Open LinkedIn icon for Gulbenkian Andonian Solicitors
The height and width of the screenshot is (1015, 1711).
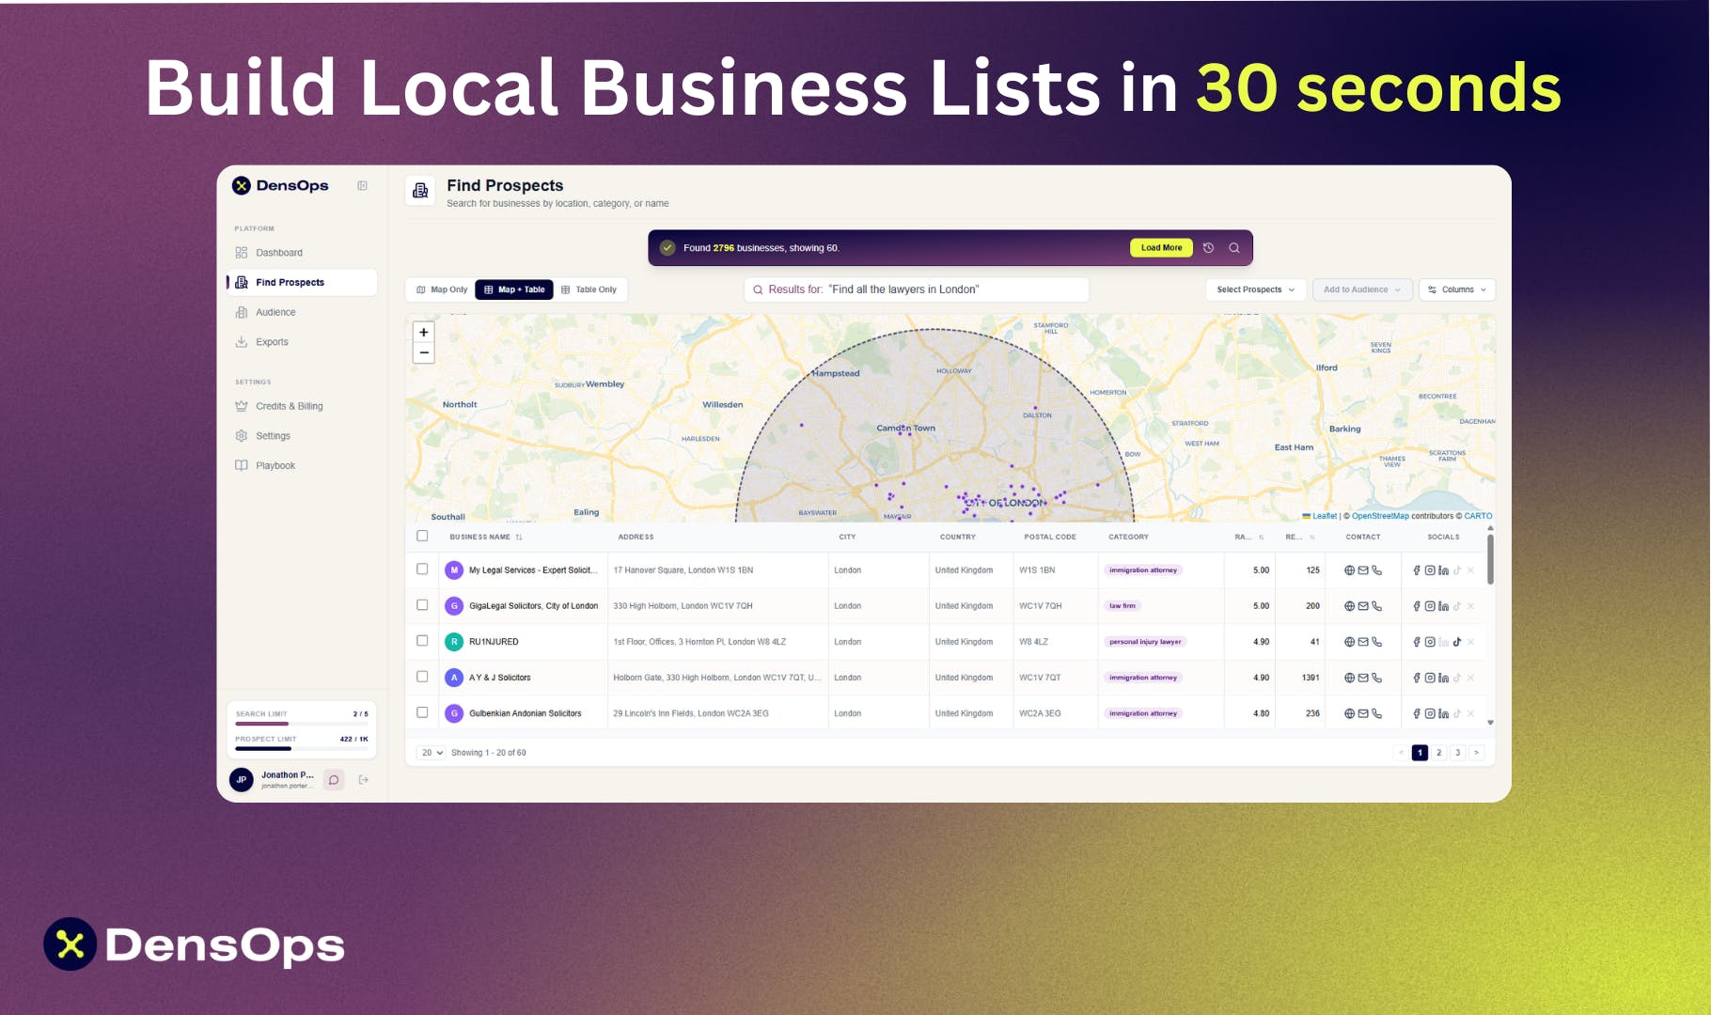coord(1443,713)
